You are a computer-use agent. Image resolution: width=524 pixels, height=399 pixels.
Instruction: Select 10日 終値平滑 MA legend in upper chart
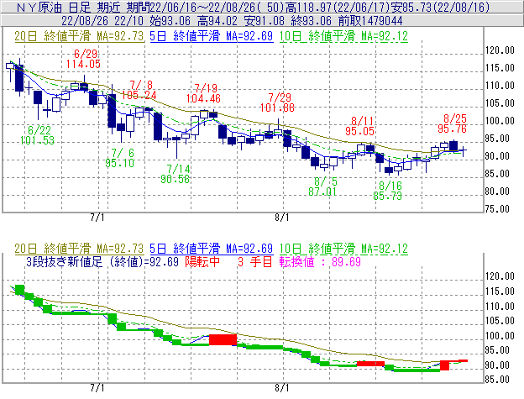343,36
